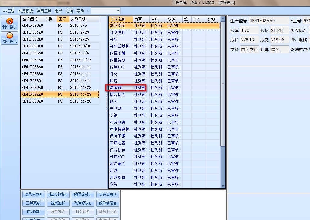Screen dimensions: 310x220
Task: Sort by 交货日期 column header
Action: click(x=84, y=19)
